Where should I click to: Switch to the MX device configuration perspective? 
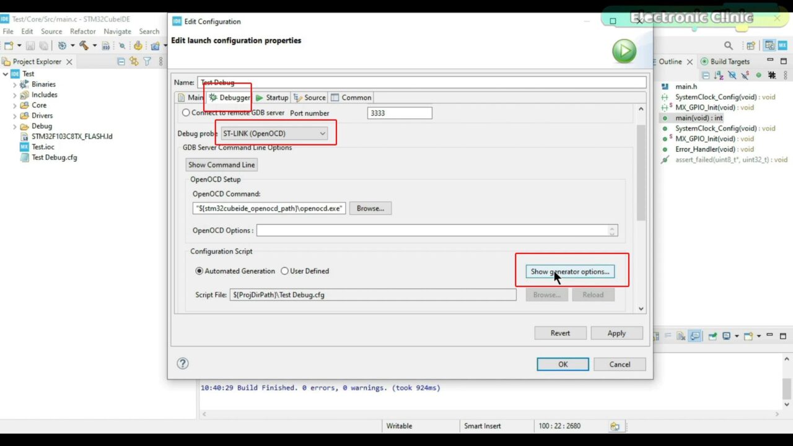click(x=783, y=45)
